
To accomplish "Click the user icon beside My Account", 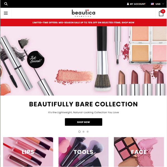I will (128, 4).
